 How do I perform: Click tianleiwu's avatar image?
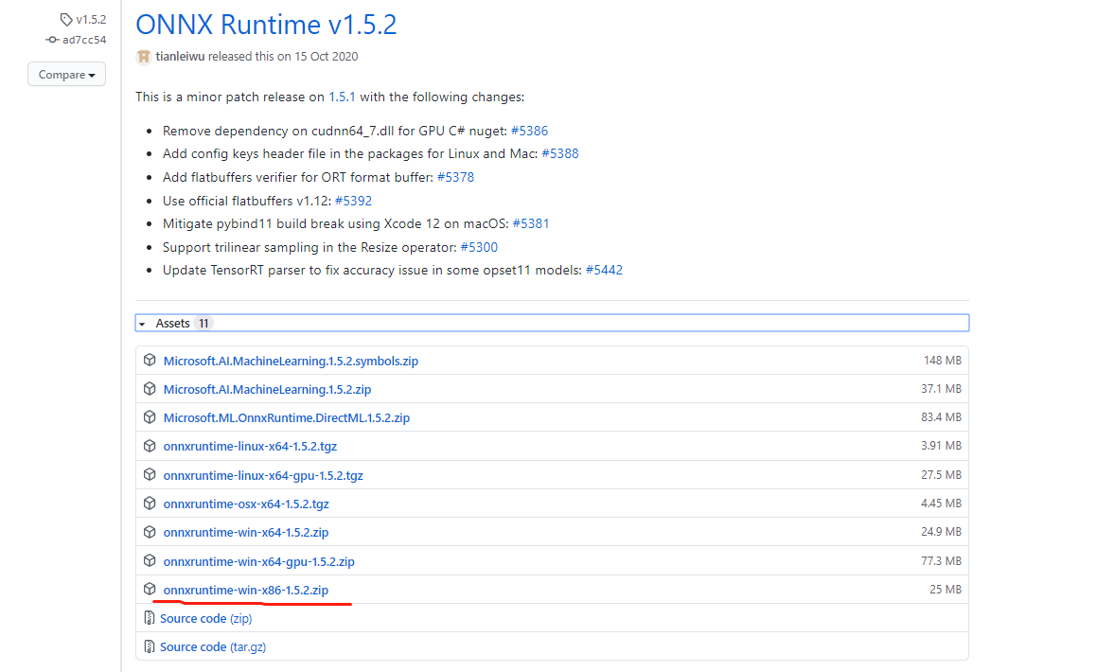coord(143,56)
